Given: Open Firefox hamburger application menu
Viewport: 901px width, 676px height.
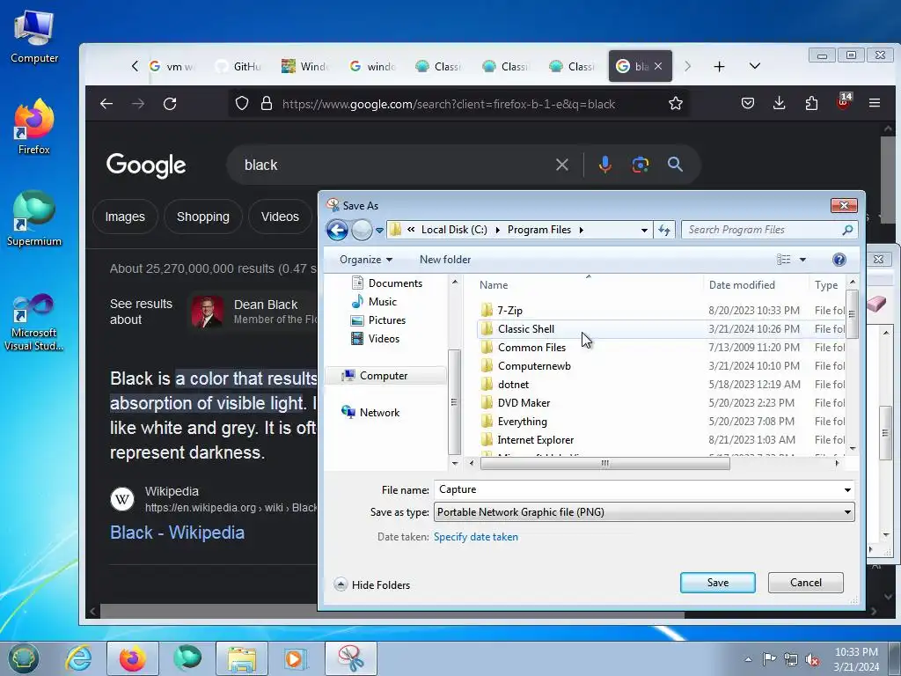Looking at the screenshot, I should (x=875, y=104).
